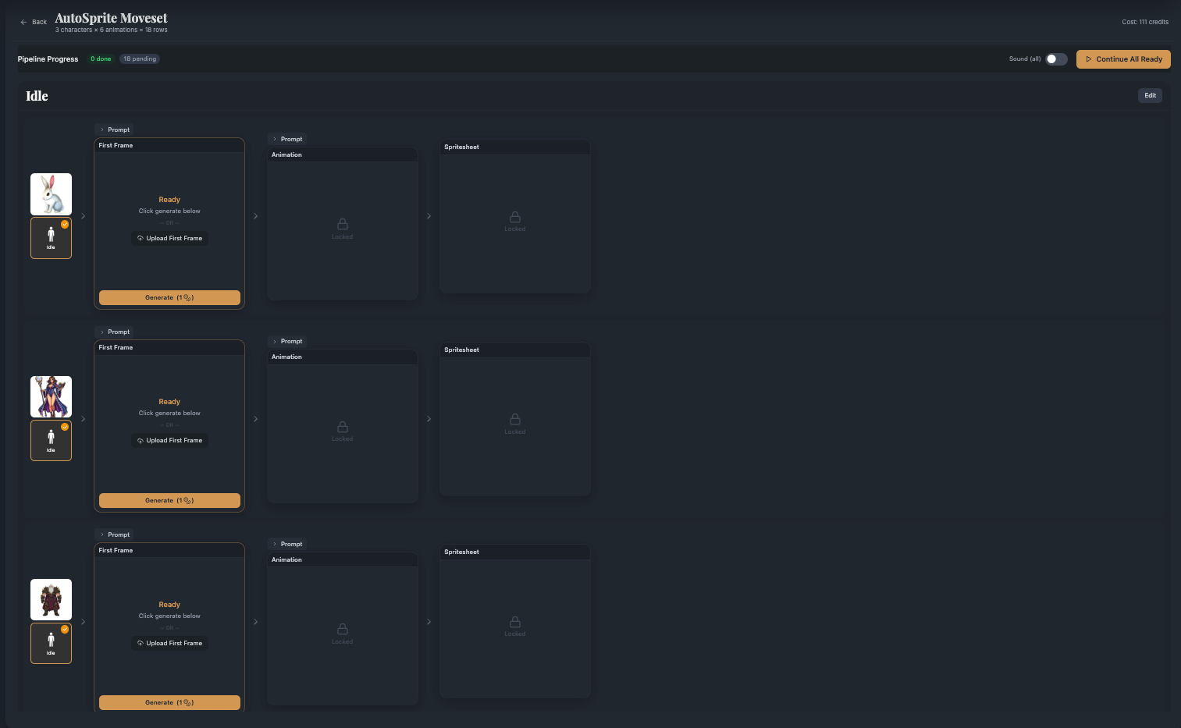Viewport: 1181px width, 728px height.
Task: Click the lock icon in rabbit's Animation panel
Action: pos(342,225)
